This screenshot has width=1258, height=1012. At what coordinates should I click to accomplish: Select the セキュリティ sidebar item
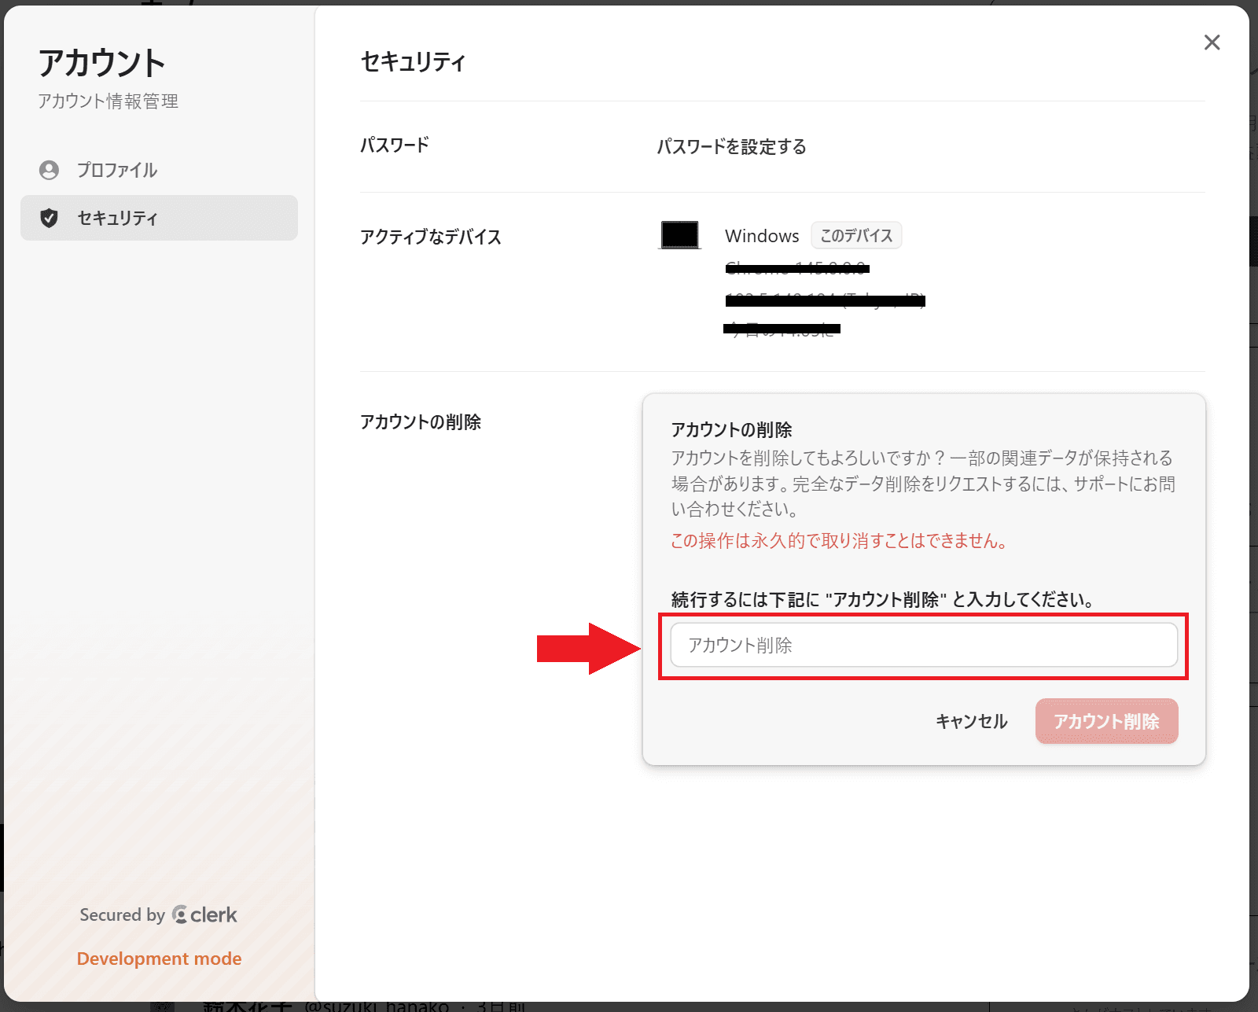point(118,218)
